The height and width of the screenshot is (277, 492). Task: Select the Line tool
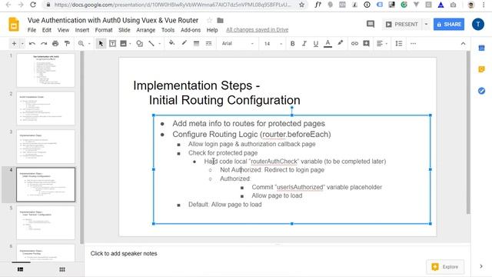point(151,44)
